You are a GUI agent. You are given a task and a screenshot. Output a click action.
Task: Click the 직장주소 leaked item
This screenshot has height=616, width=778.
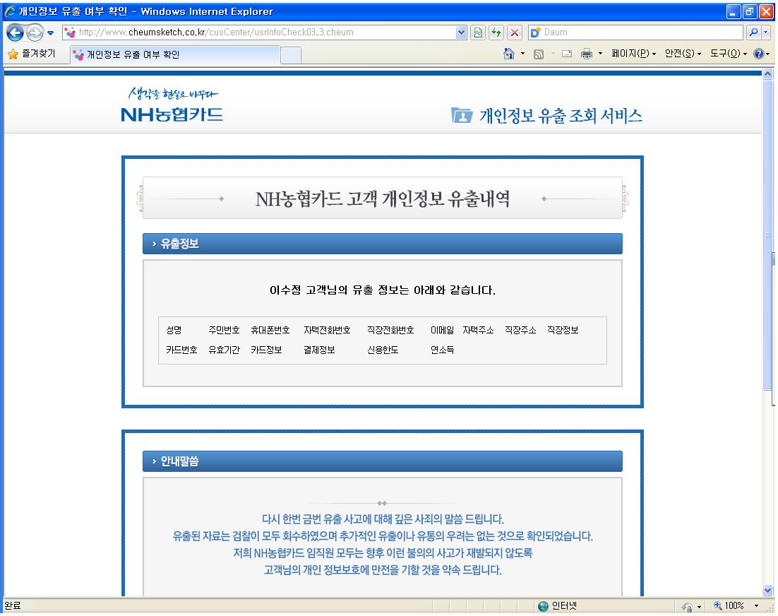click(x=520, y=330)
